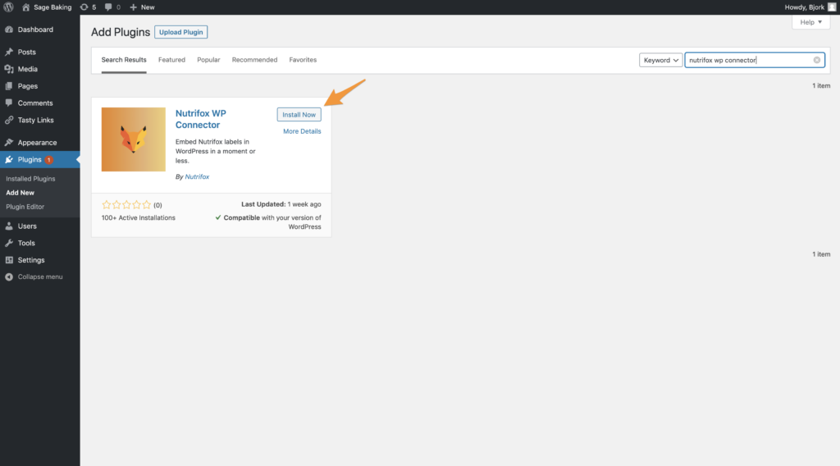Open the Posts menu label

click(x=27, y=52)
